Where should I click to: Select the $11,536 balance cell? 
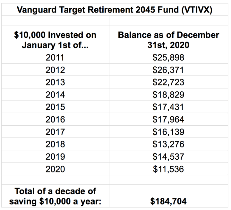coord(168,169)
